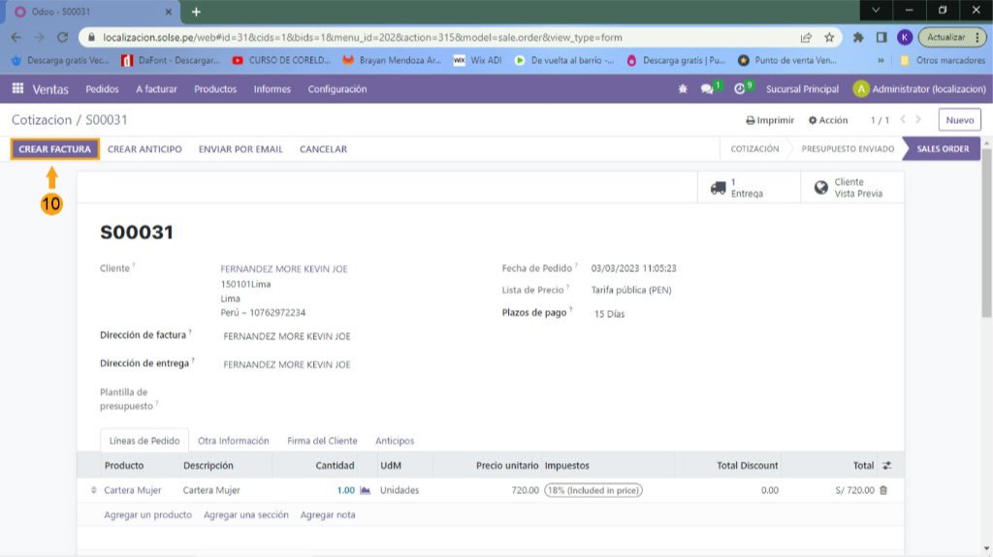Delete the Cartera Mujer order line
Viewport: 993px width, 557px height.
883,490
